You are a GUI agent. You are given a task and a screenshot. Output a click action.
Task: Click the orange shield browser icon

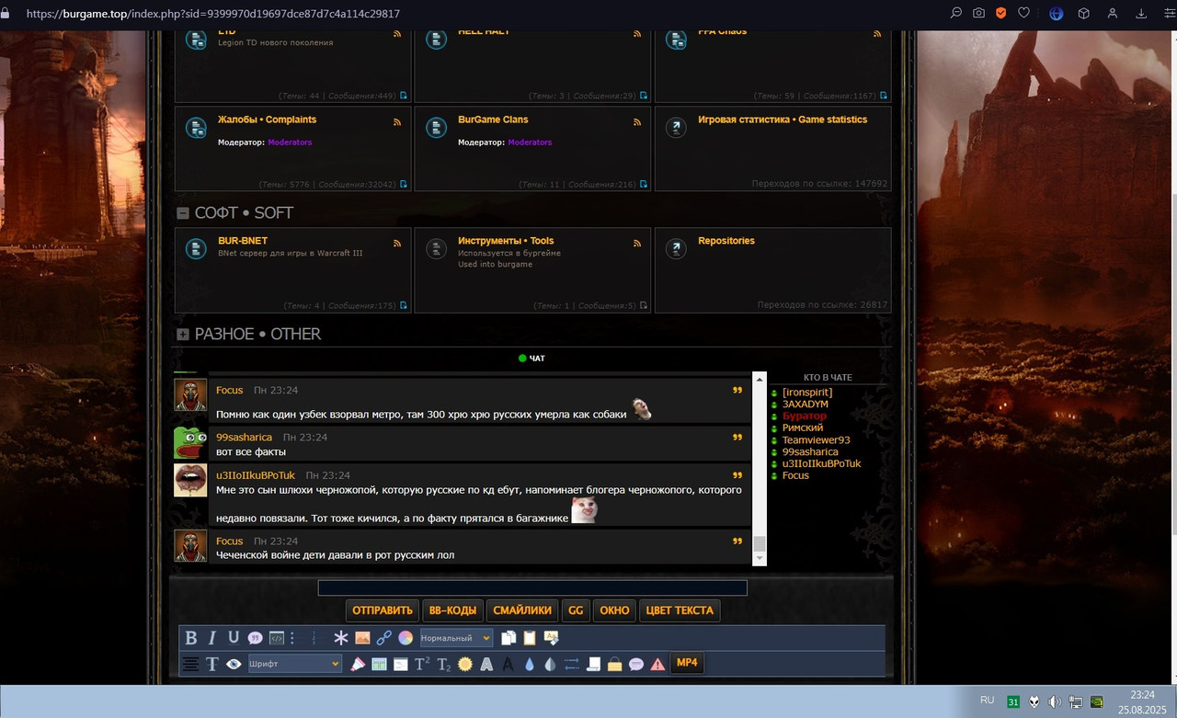1001,14
